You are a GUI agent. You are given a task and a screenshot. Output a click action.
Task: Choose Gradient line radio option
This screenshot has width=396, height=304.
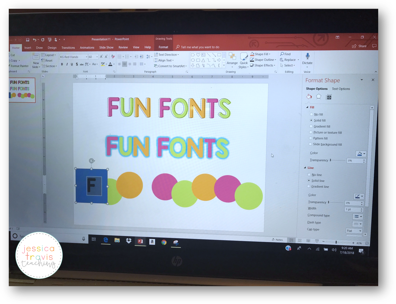(309, 186)
